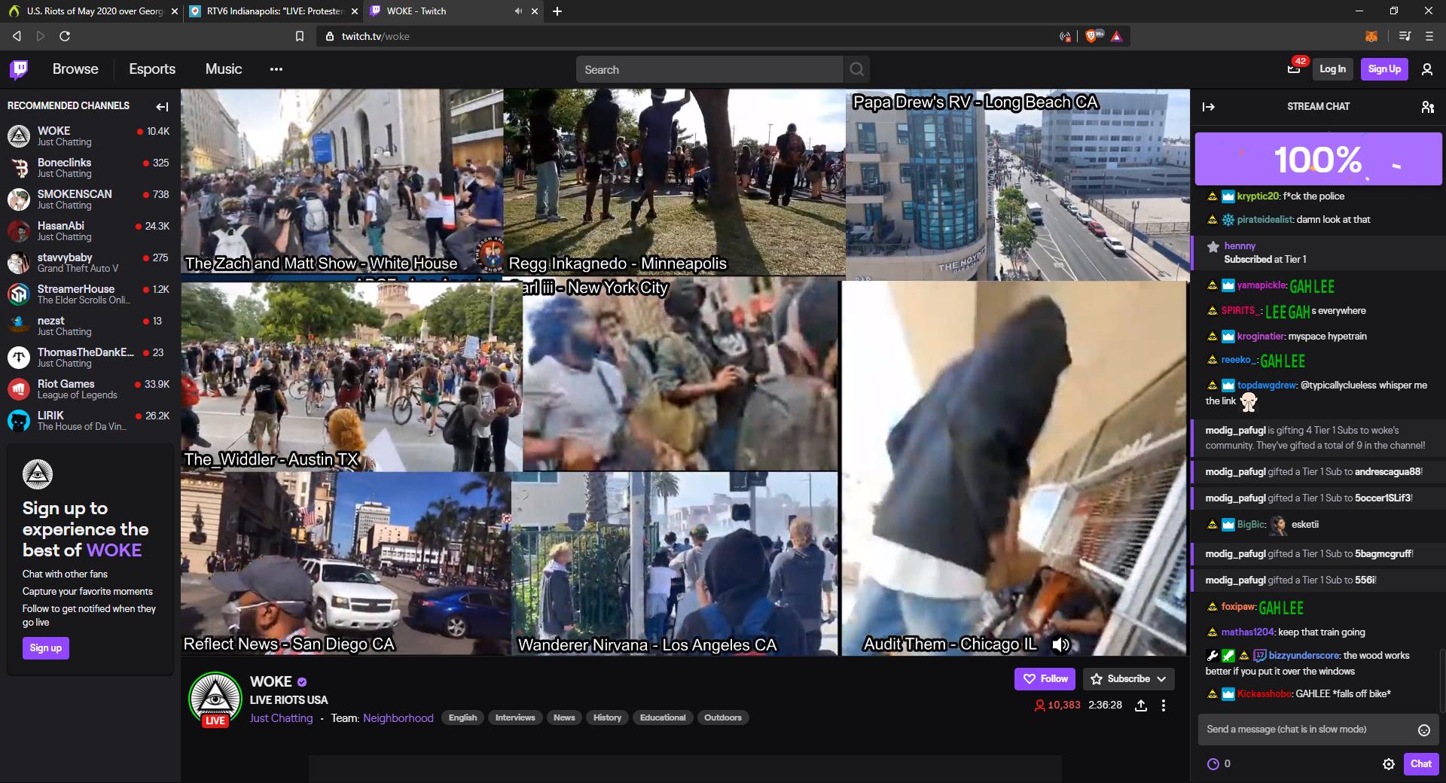Go back in browser history
The height and width of the screenshot is (783, 1446).
17,36
